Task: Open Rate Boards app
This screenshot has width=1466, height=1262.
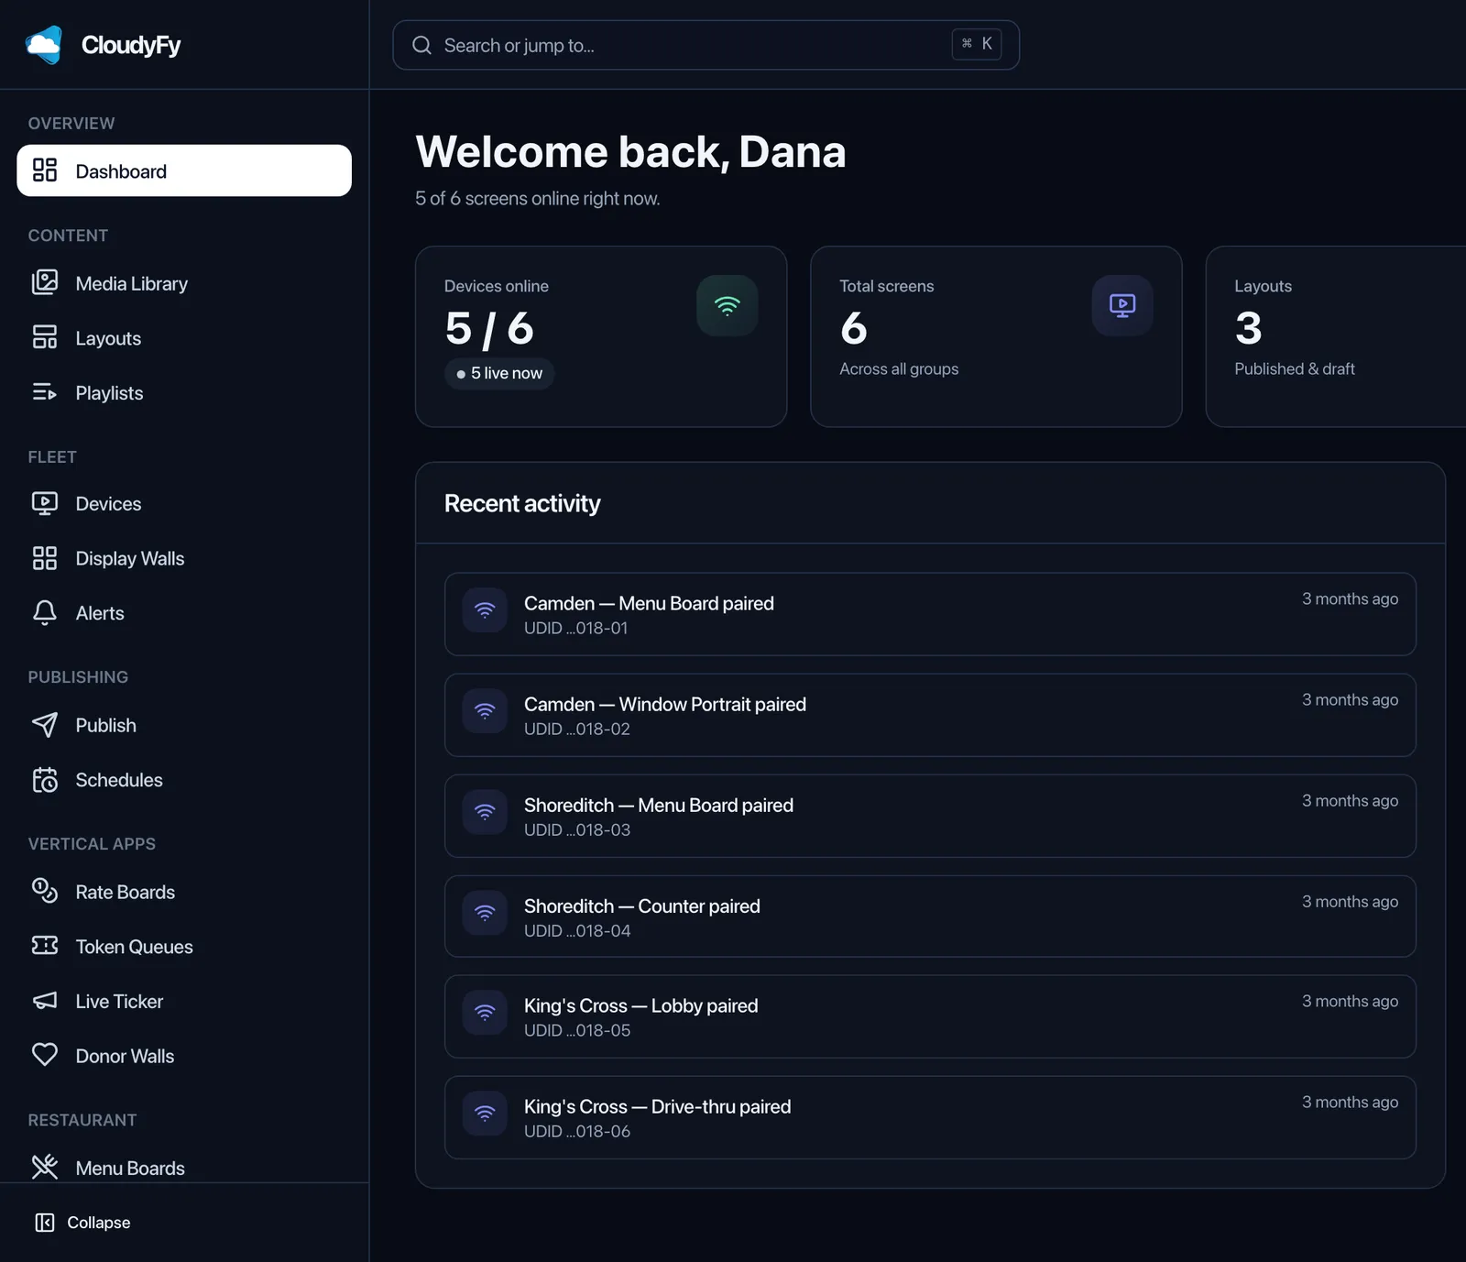Action: [184, 892]
